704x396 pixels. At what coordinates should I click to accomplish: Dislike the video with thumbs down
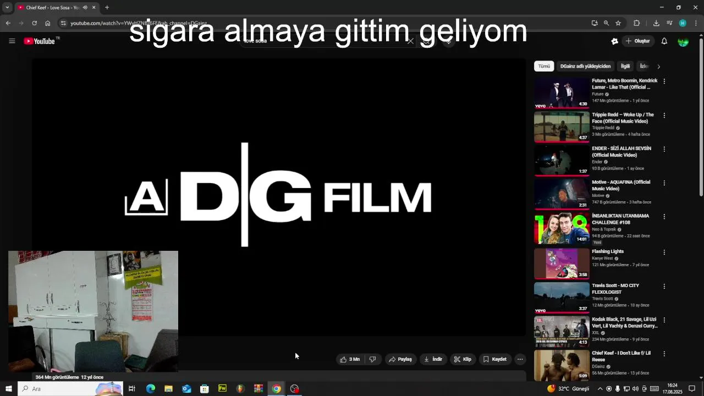372,359
